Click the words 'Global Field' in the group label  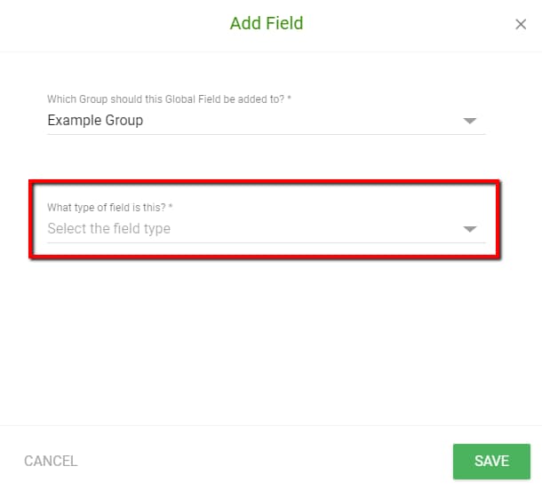coord(193,99)
